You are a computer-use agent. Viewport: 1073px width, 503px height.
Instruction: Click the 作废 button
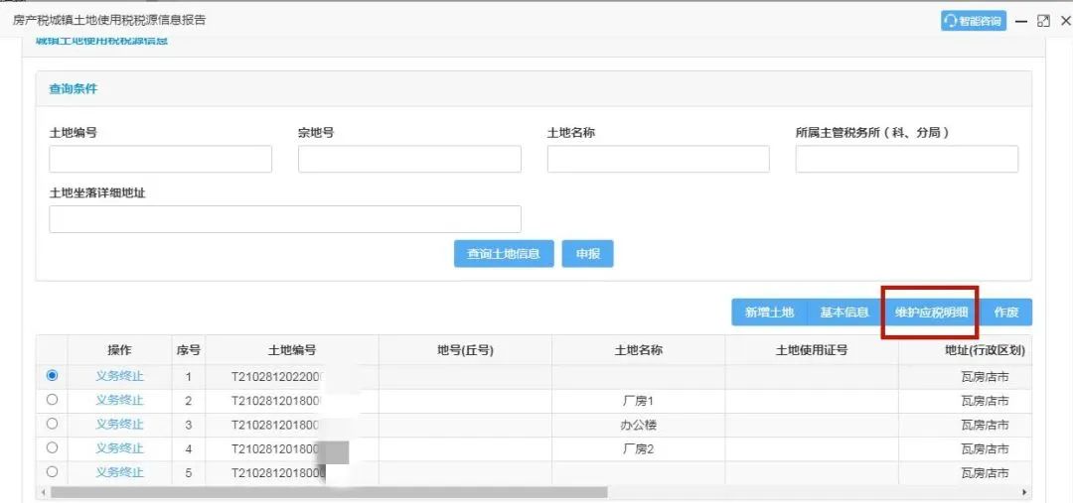coord(1005,313)
